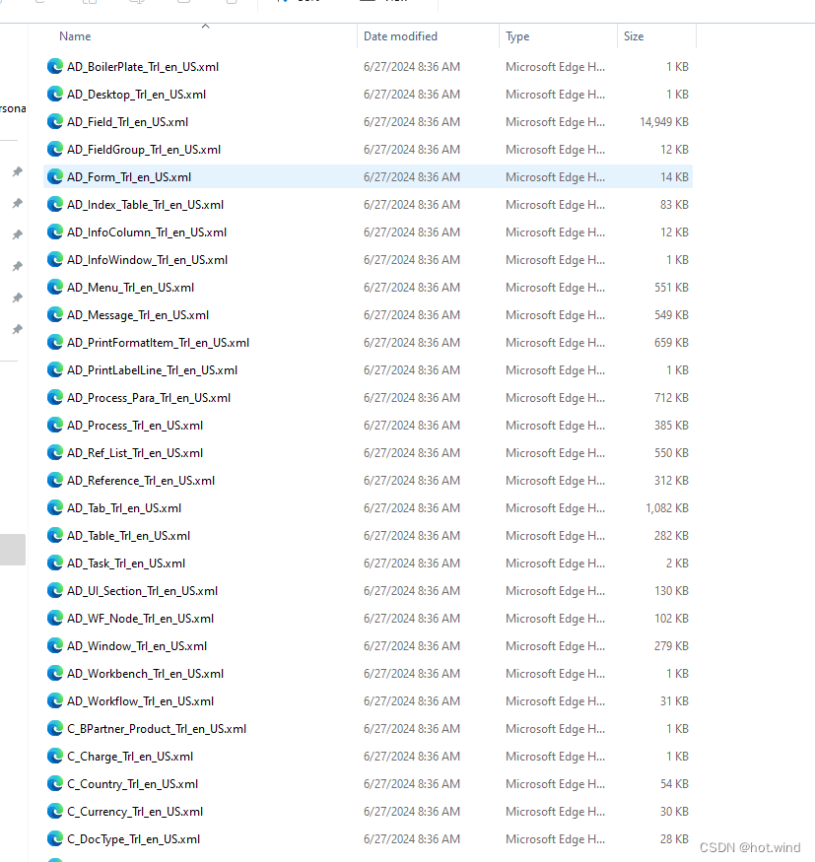Select the file icon for AD_Field_Trl_en_US.xml
This screenshot has width=815, height=862.
pos(55,121)
